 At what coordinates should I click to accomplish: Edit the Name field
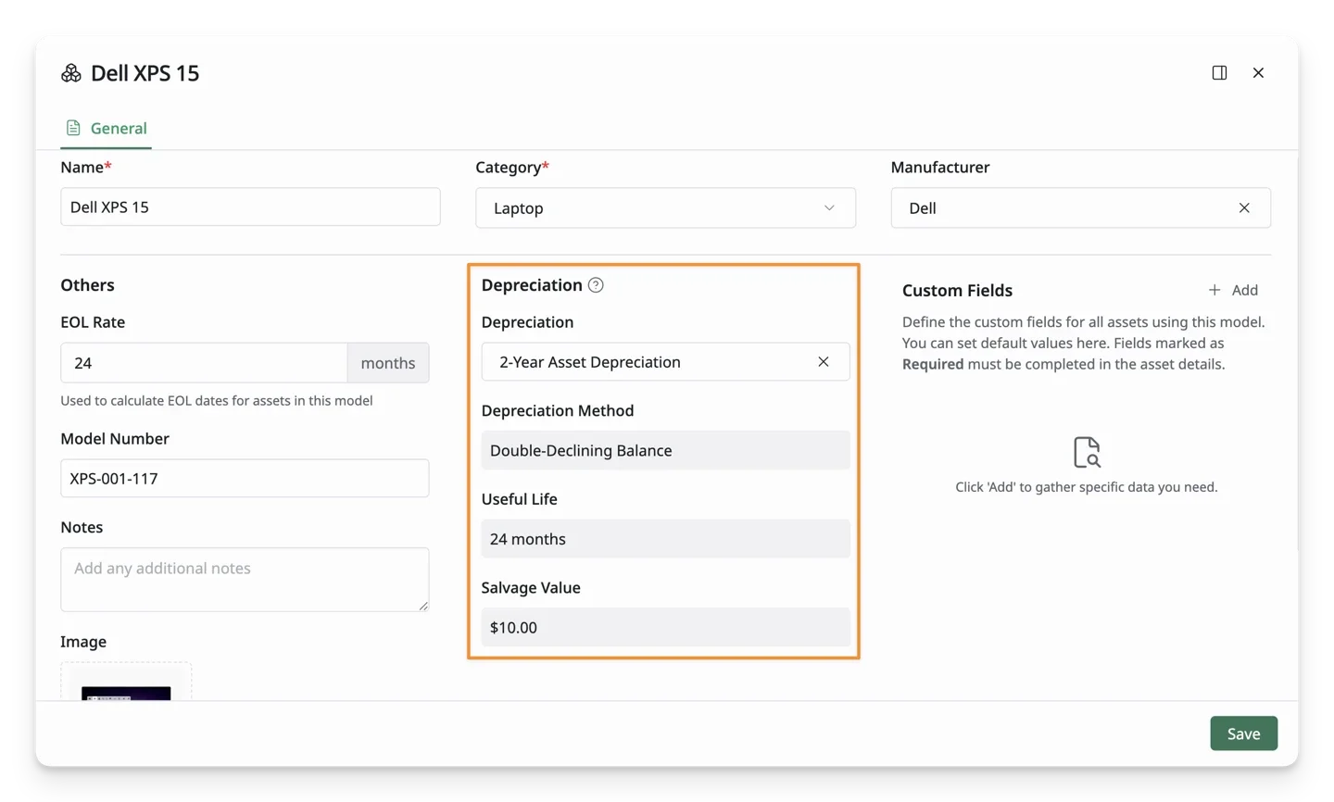coord(250,207)
